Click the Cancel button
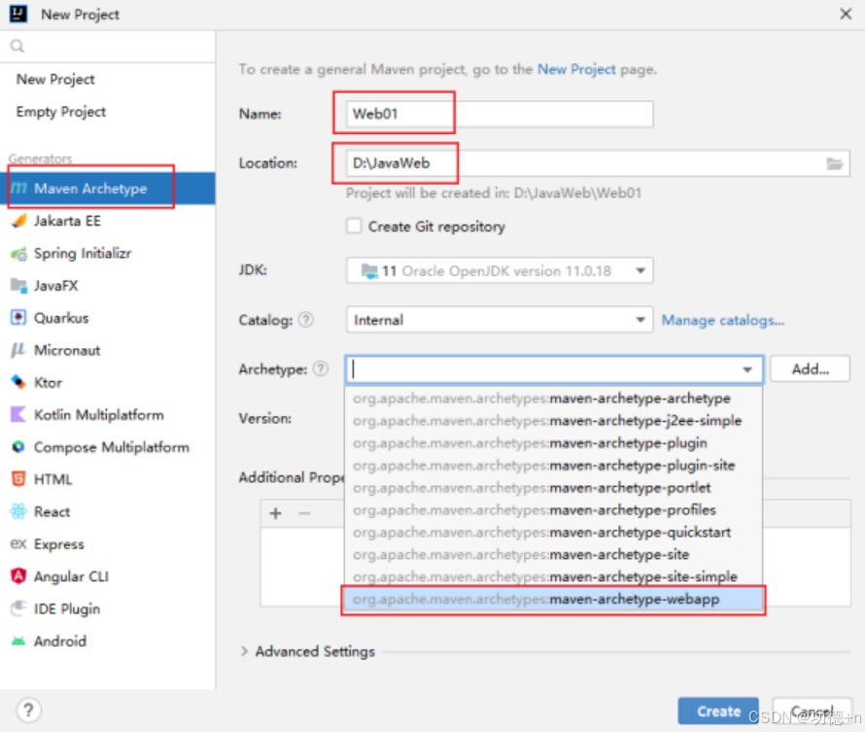This screenshot has height=732, width=865. [813, 711]
